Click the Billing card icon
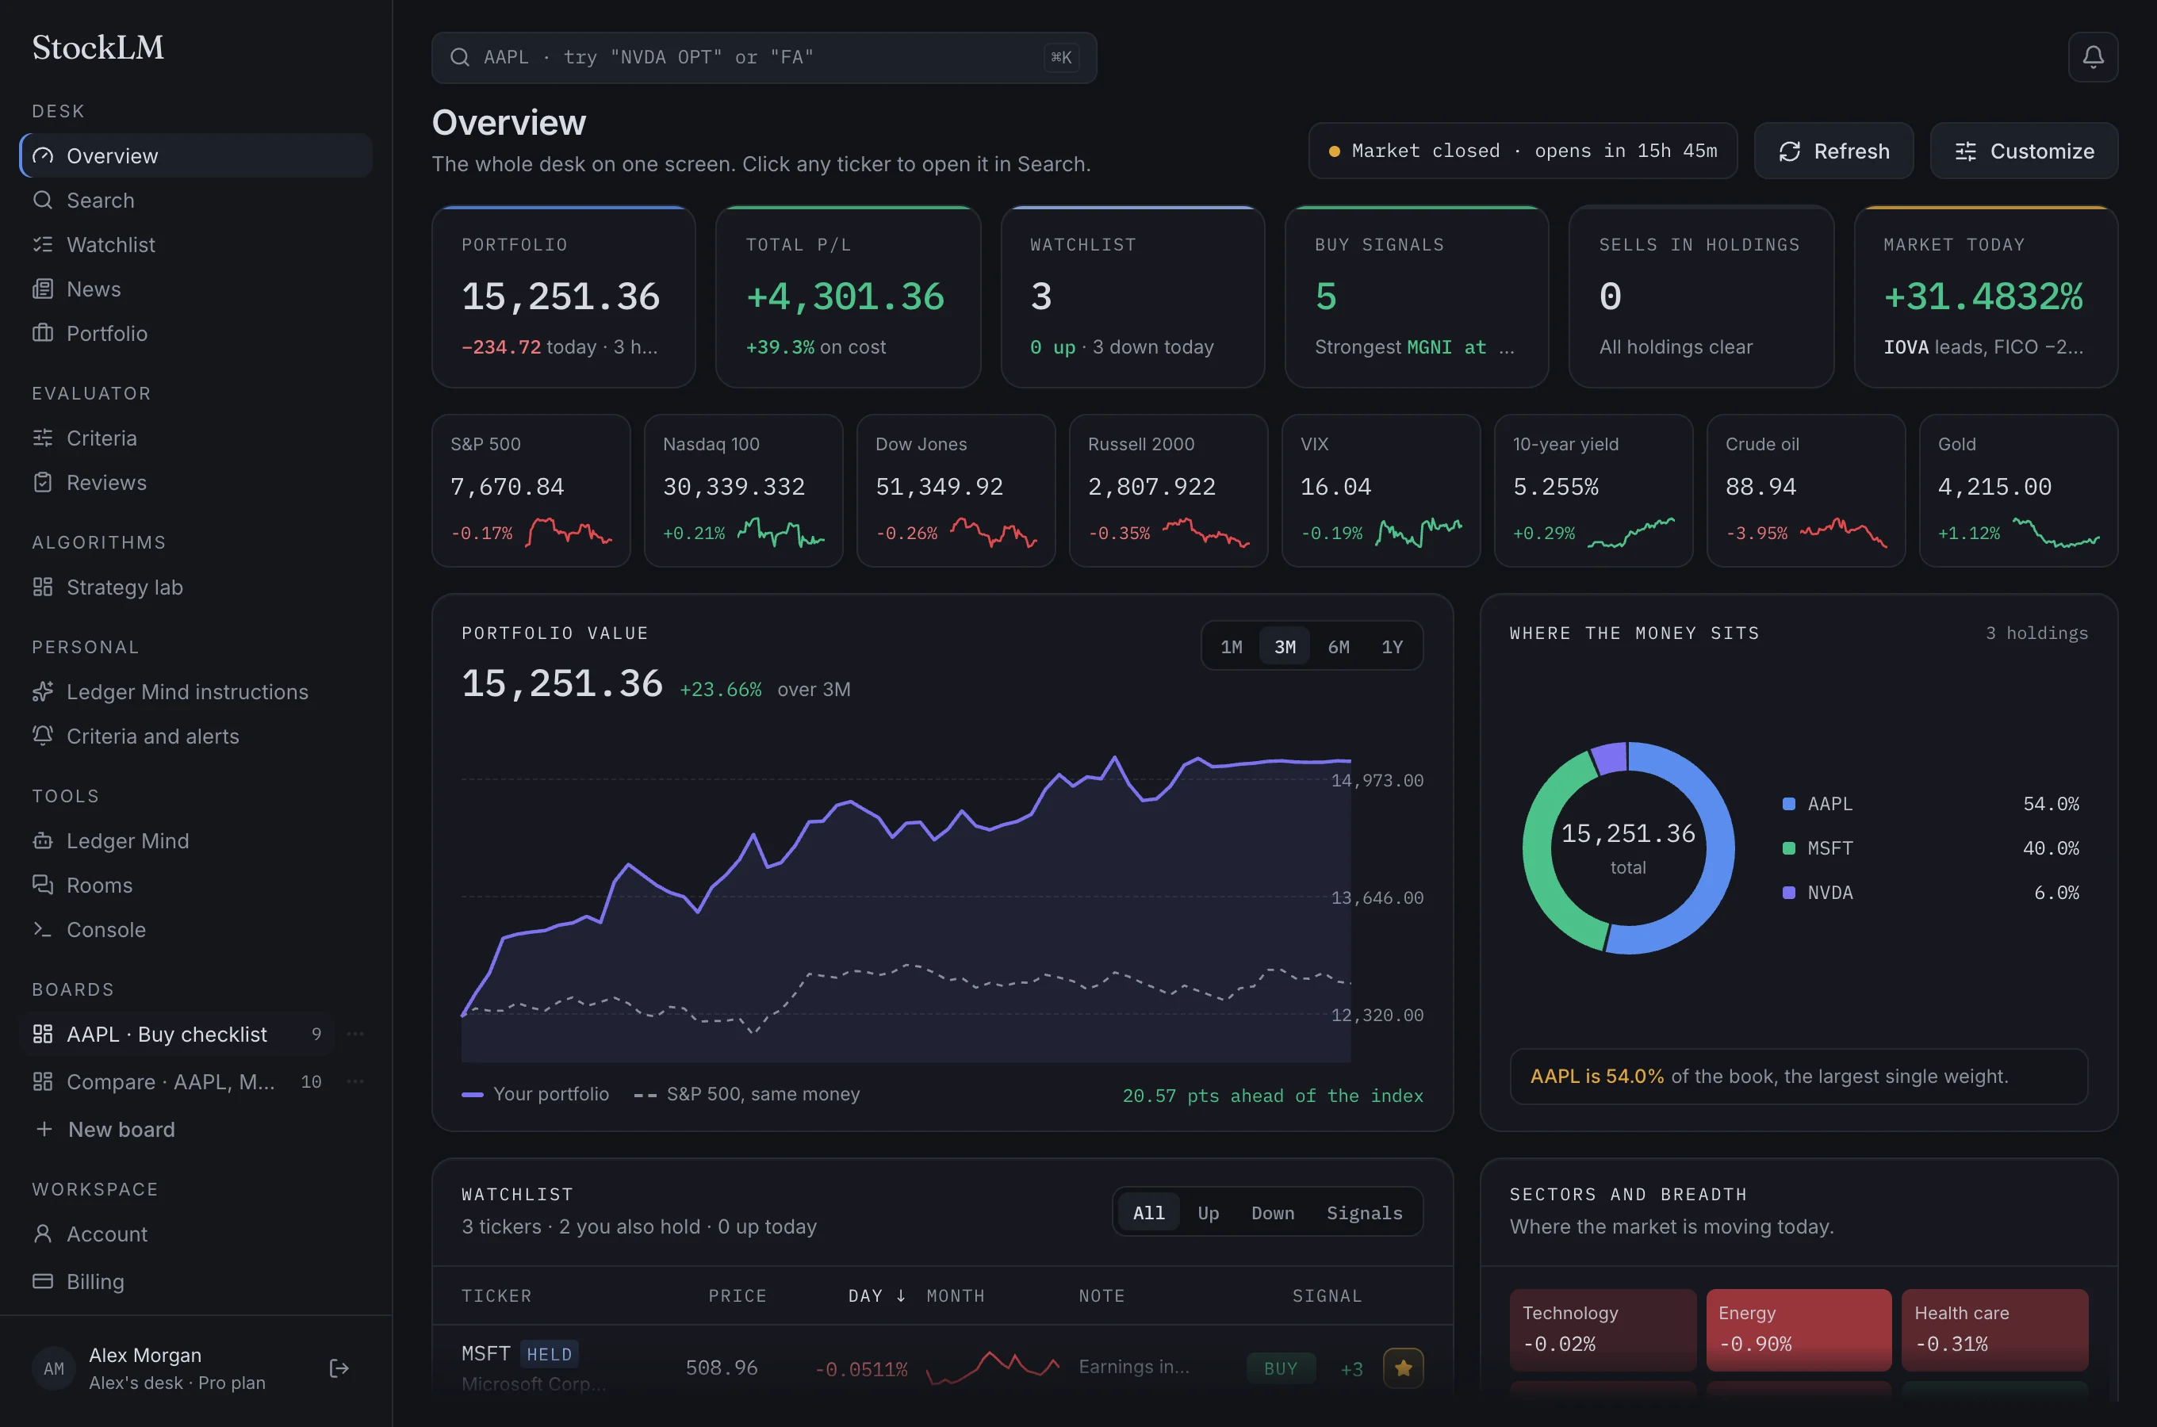This screenshot has height=1427, width=2157. click(x=43, y=1281)
